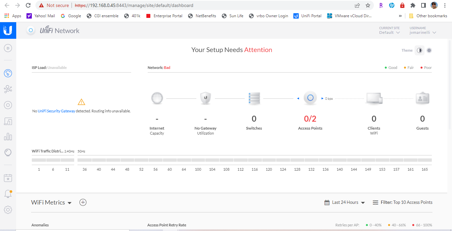This screenshot has height=231, width=452.
Task: Click the add metric plus button
Action: [83, 202]
